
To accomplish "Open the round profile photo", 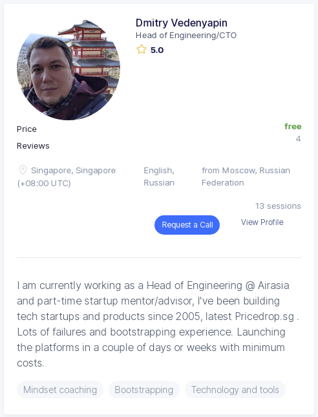I will point(69,69).
